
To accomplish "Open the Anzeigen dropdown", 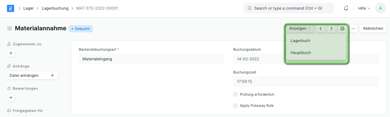I will tap(300, 28).
